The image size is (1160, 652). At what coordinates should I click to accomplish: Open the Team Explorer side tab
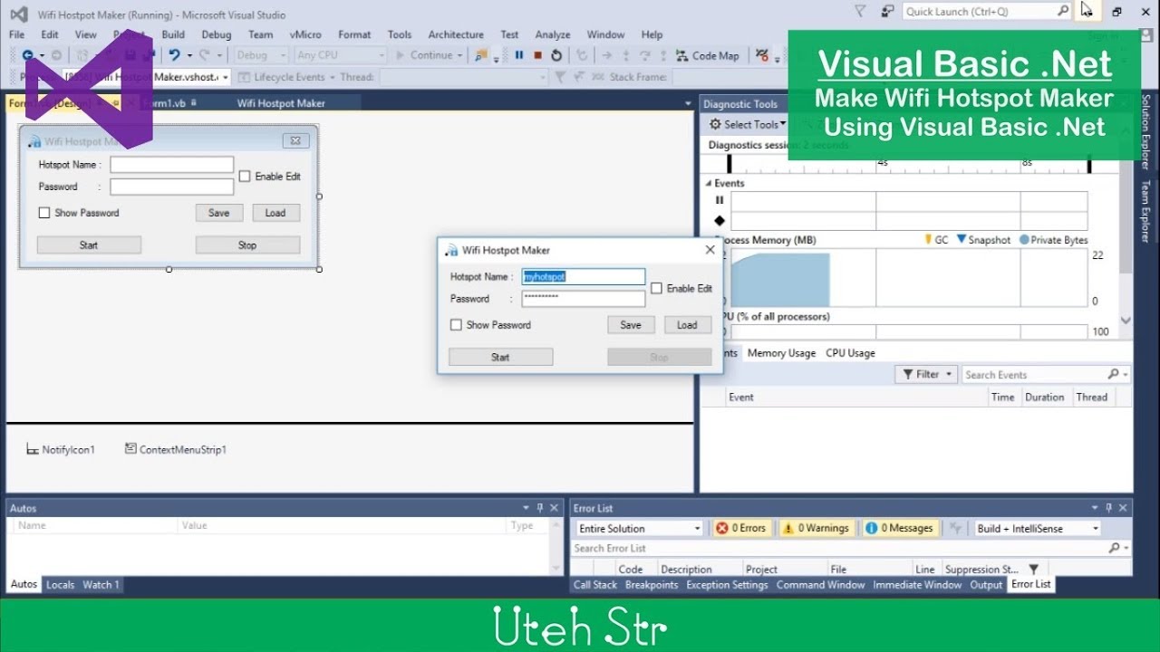[x=1145, y=212]
